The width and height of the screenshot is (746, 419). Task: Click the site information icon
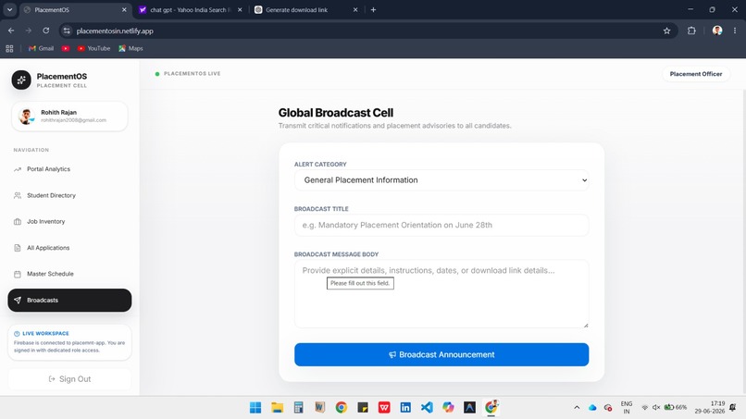[67, 31]
